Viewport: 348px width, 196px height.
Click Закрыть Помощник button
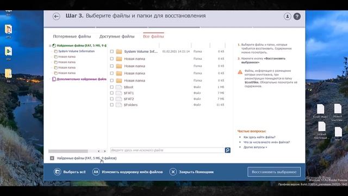point(191,172)
